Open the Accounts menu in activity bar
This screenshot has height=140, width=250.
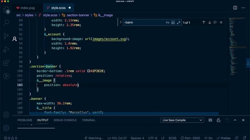click(x=6, y=115)
